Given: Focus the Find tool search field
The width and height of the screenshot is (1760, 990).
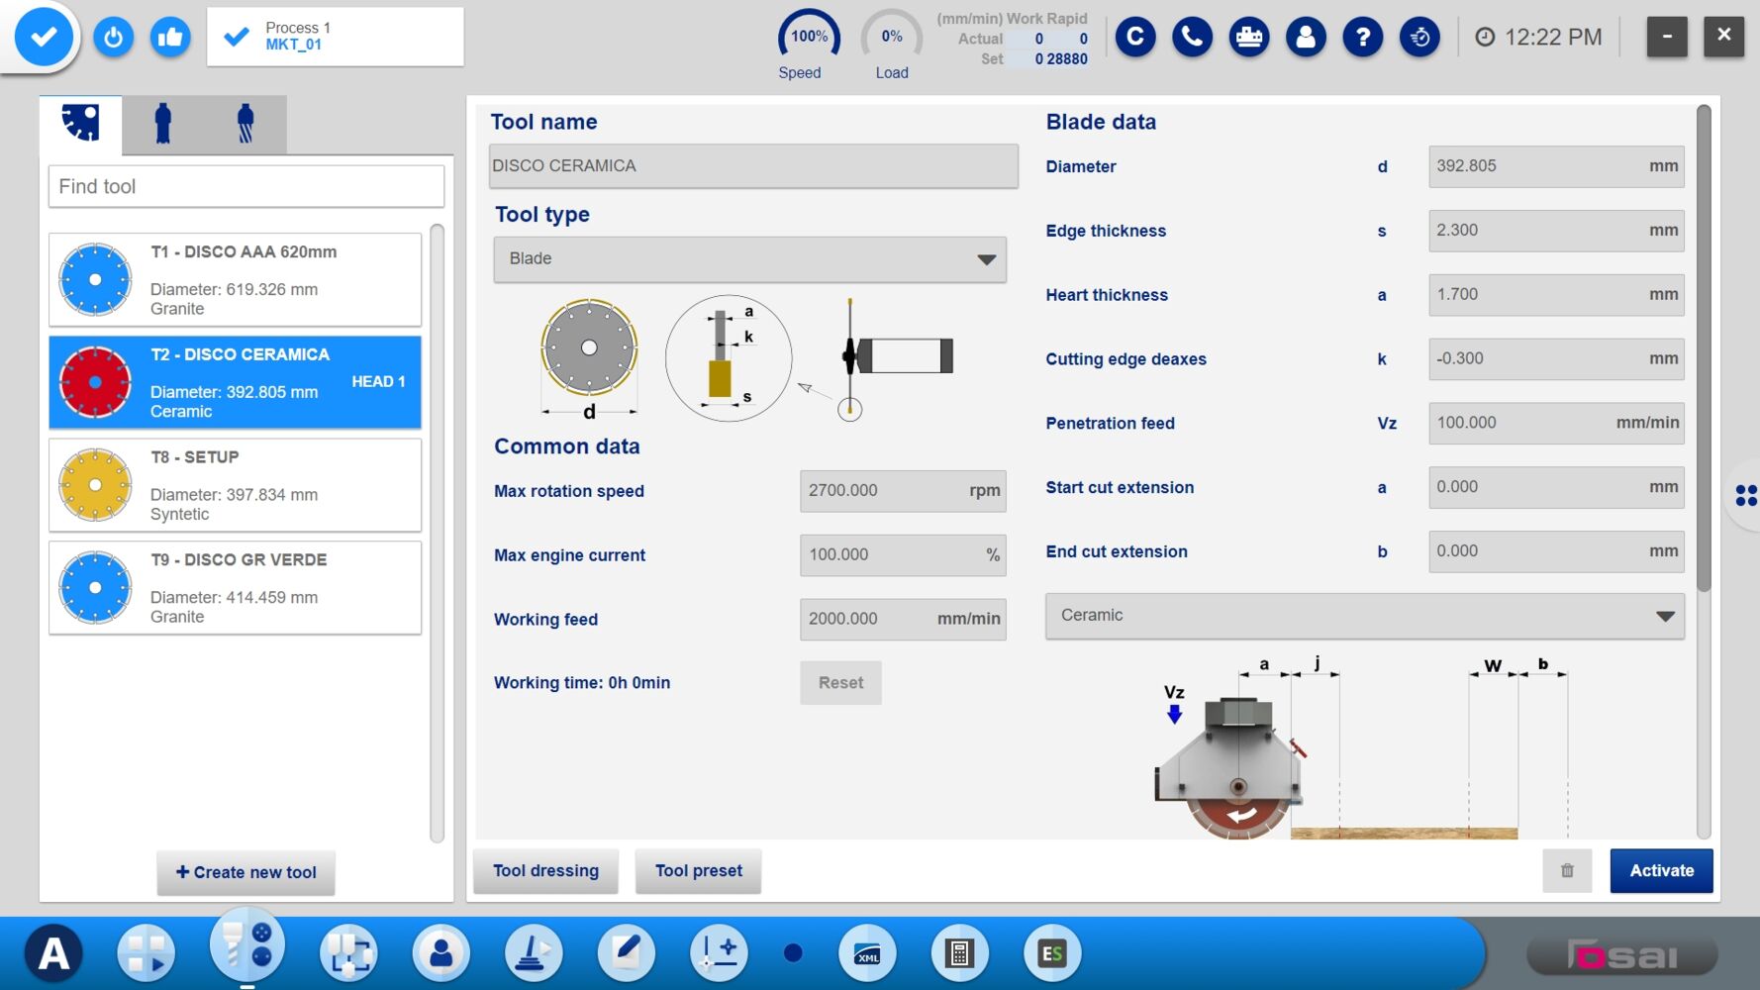Looking at the screenshot, I should 246,186.
